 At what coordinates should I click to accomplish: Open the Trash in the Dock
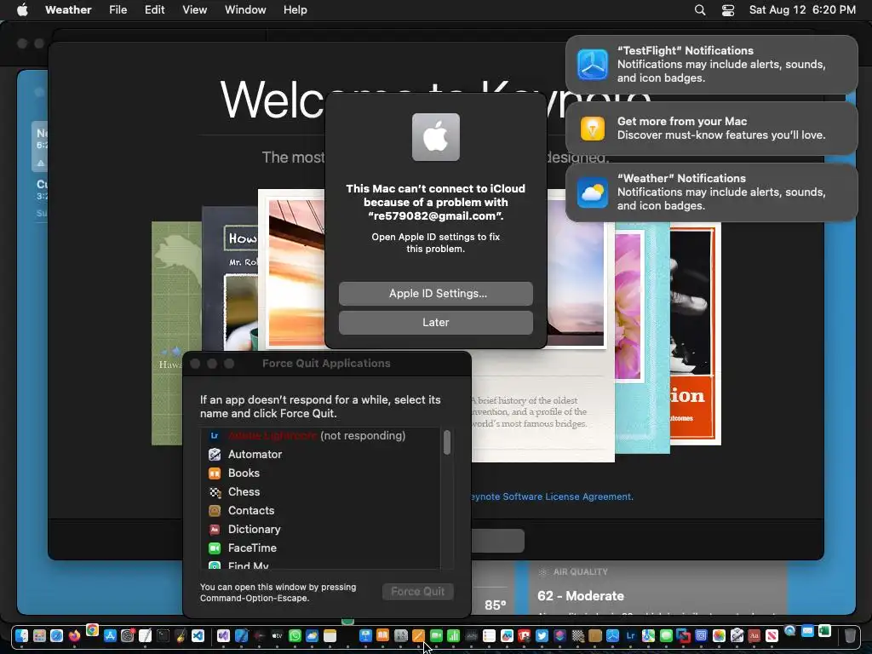(x=850, y=635)
